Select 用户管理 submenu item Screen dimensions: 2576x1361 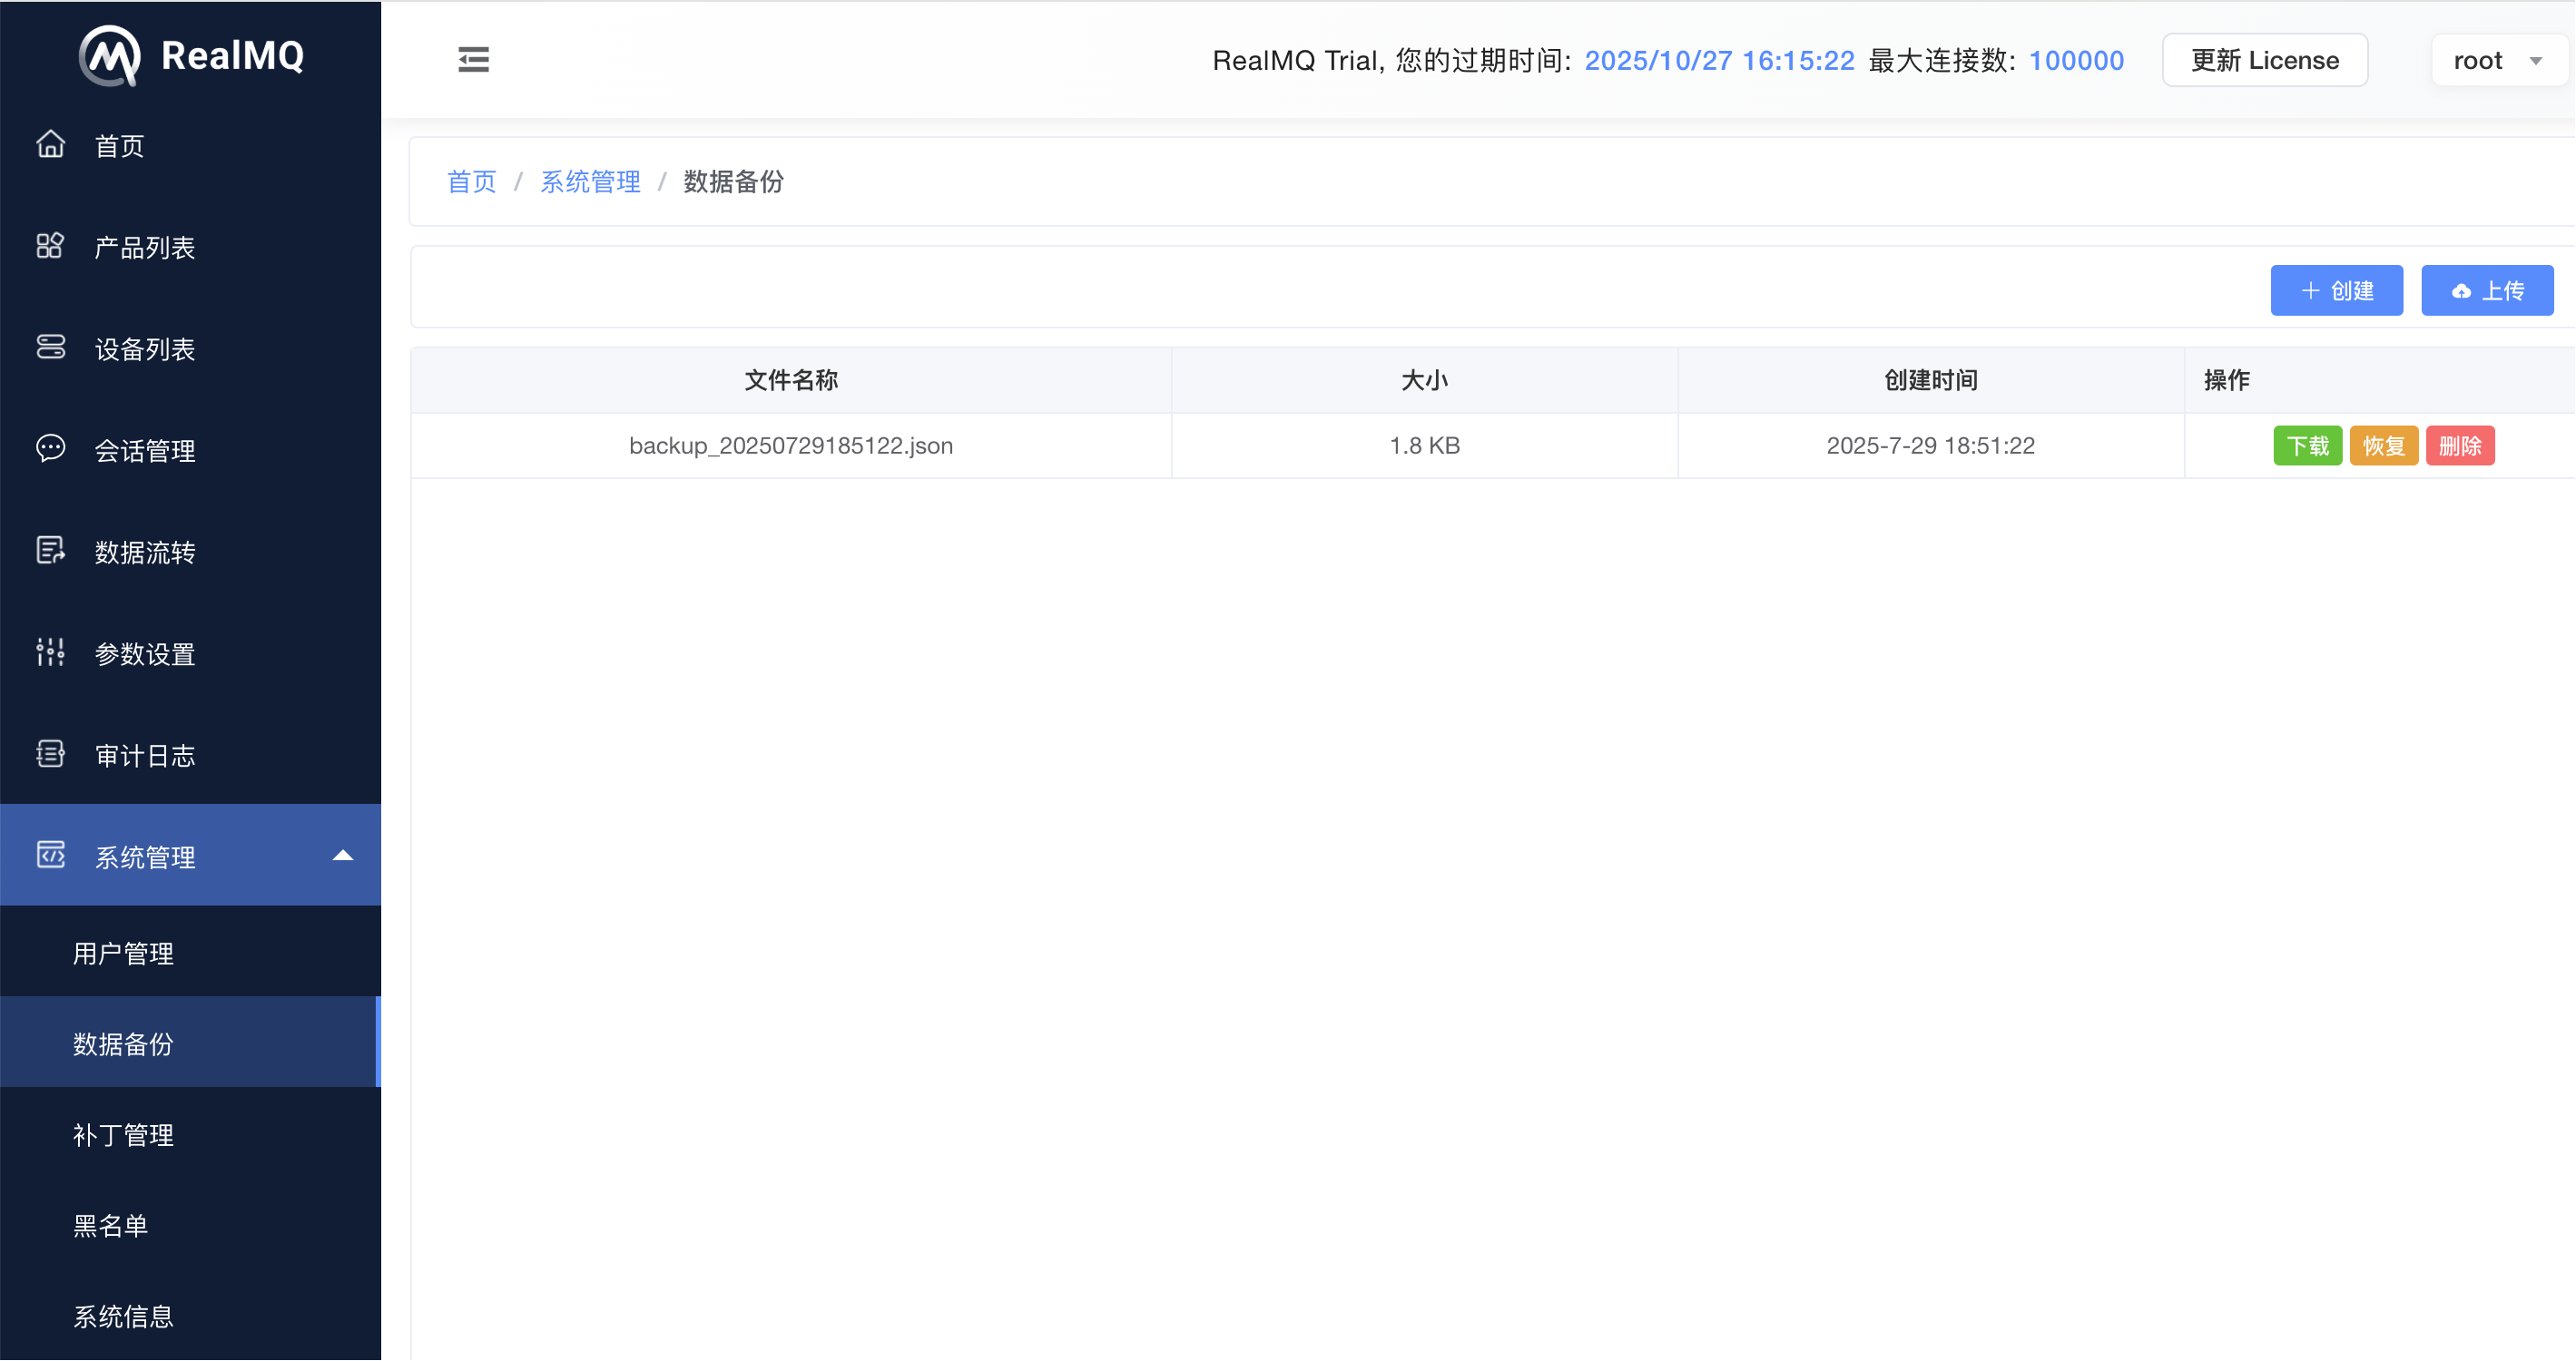pos(190,953)
